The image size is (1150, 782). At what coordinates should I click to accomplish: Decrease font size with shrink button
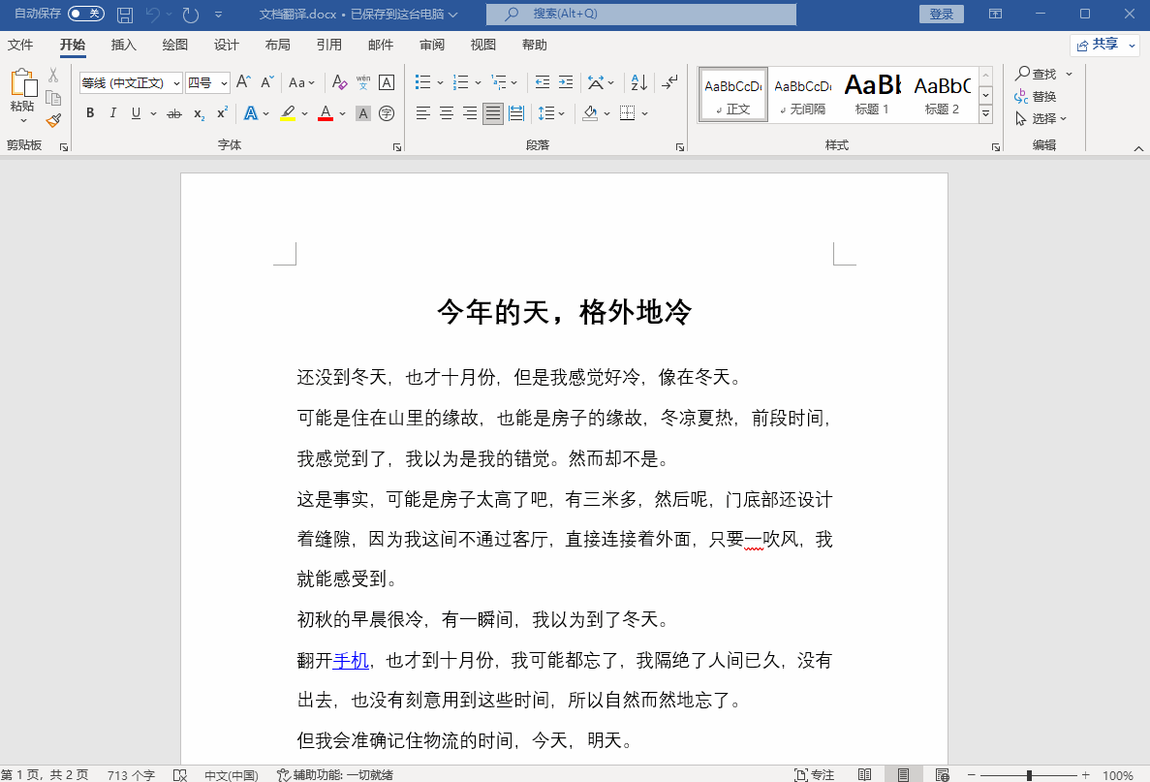pos(267,82)
